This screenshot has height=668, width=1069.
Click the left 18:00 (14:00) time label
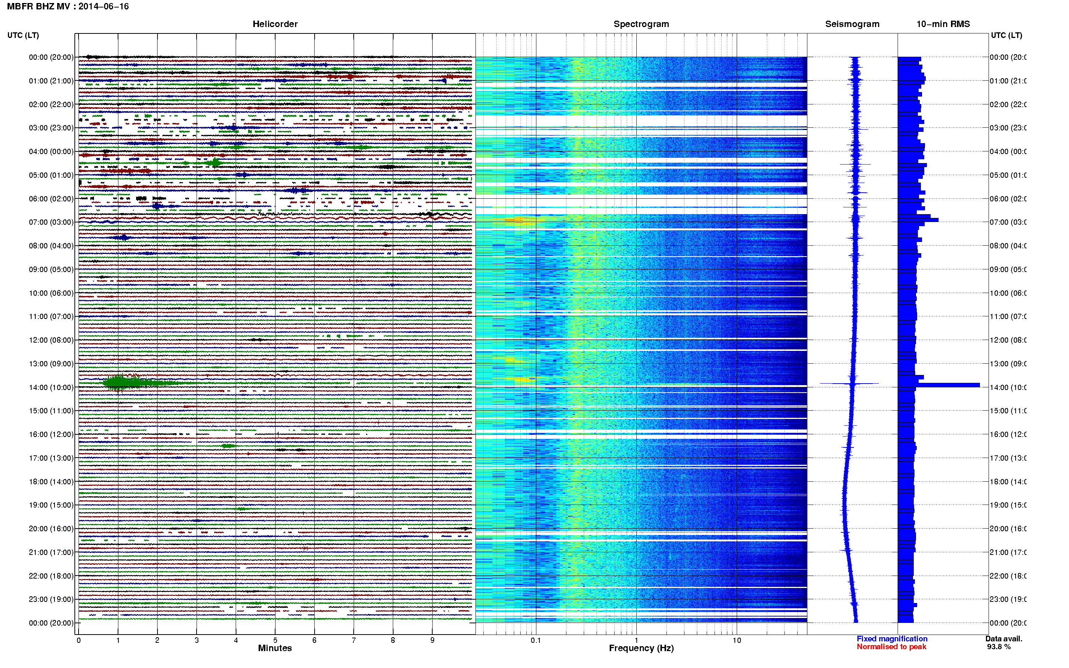[x=51, y=482]
